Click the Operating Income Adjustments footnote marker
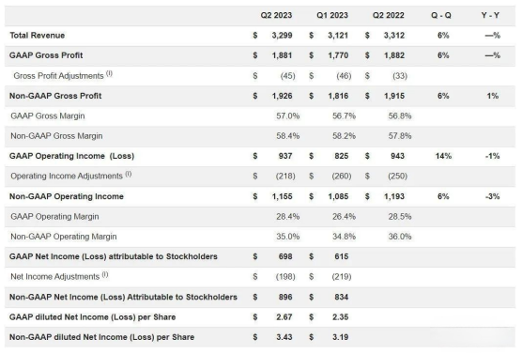Viewport: 522px width, 354px height. tap(129, 174)
